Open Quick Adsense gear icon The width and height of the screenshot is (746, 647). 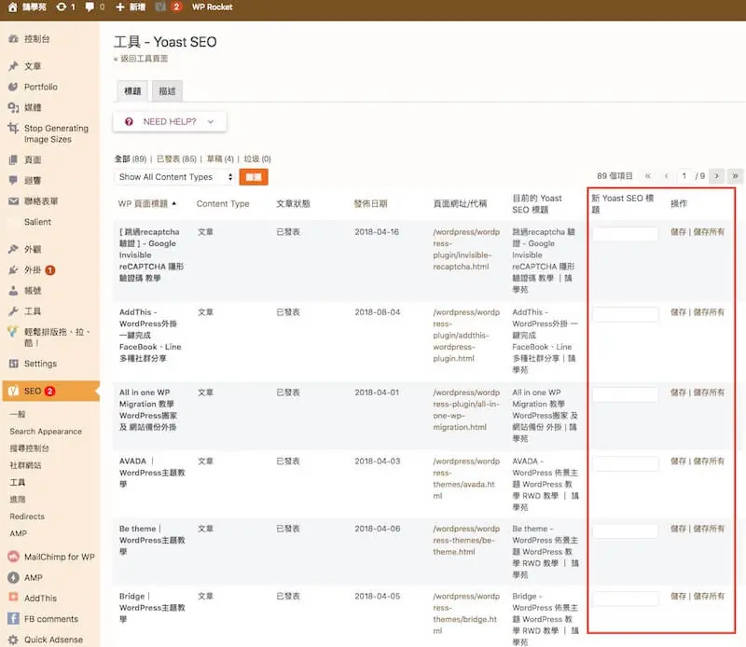[13, 640]
